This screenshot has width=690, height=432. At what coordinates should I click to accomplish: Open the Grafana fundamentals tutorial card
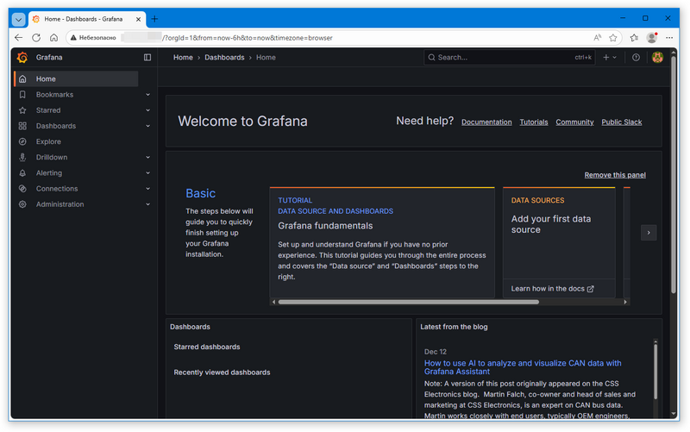point(382,242)
